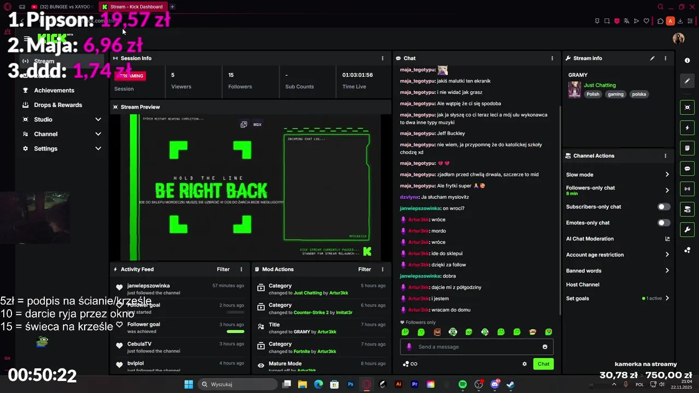
Task: Click stream preview capture icon in sidebar
Action: [688, 108]
